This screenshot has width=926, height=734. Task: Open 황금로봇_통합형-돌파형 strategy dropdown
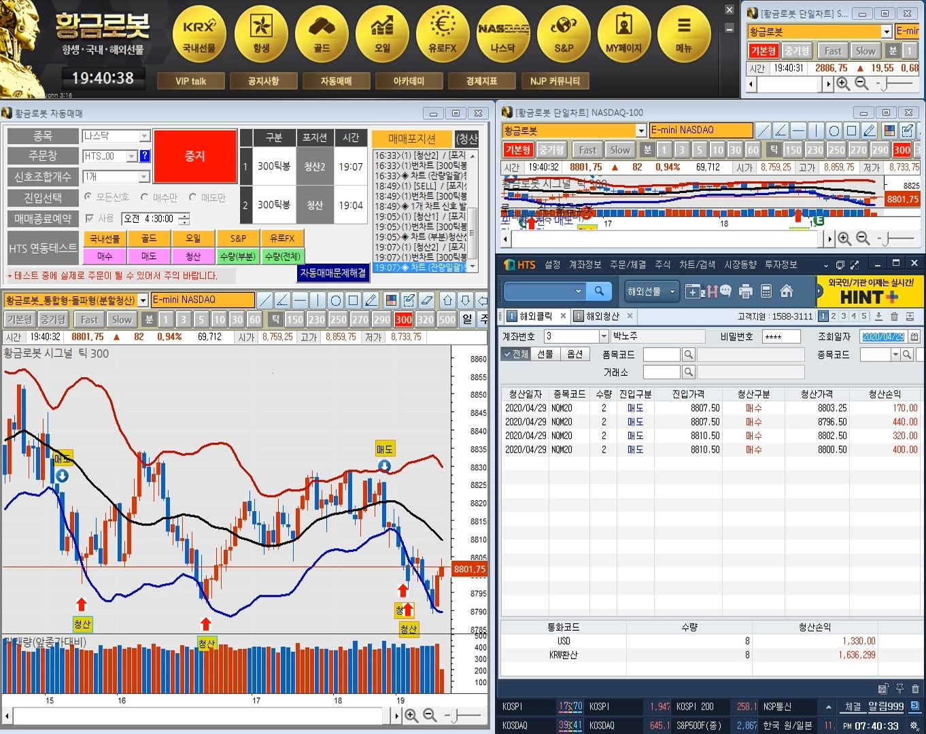click(x=143, y=300)
